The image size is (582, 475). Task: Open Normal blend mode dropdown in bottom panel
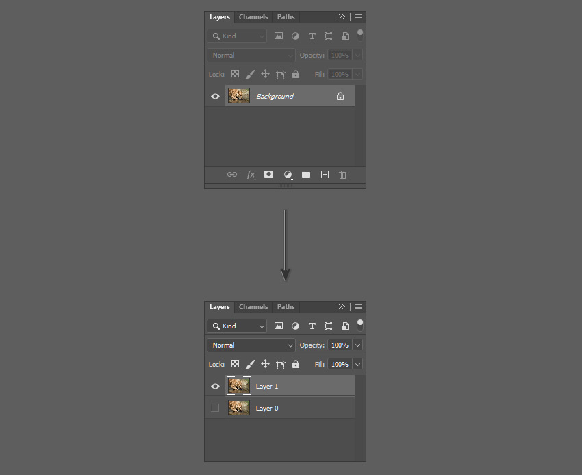tap(251, 345)
